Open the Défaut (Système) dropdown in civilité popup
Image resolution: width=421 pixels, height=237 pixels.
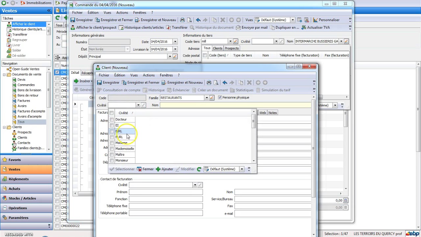click(x=241, y=169)
